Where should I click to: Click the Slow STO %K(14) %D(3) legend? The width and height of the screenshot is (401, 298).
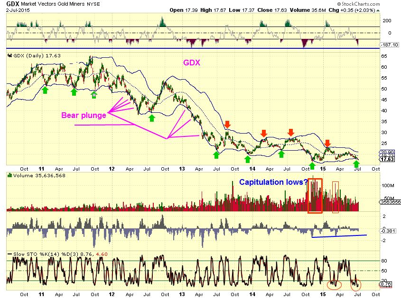click(x=60, y=254)
